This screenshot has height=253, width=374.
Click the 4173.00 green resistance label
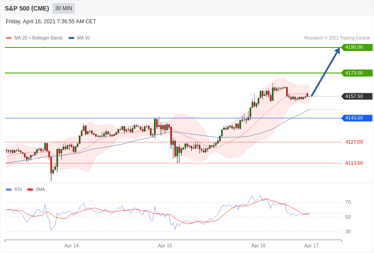point(357,73)
